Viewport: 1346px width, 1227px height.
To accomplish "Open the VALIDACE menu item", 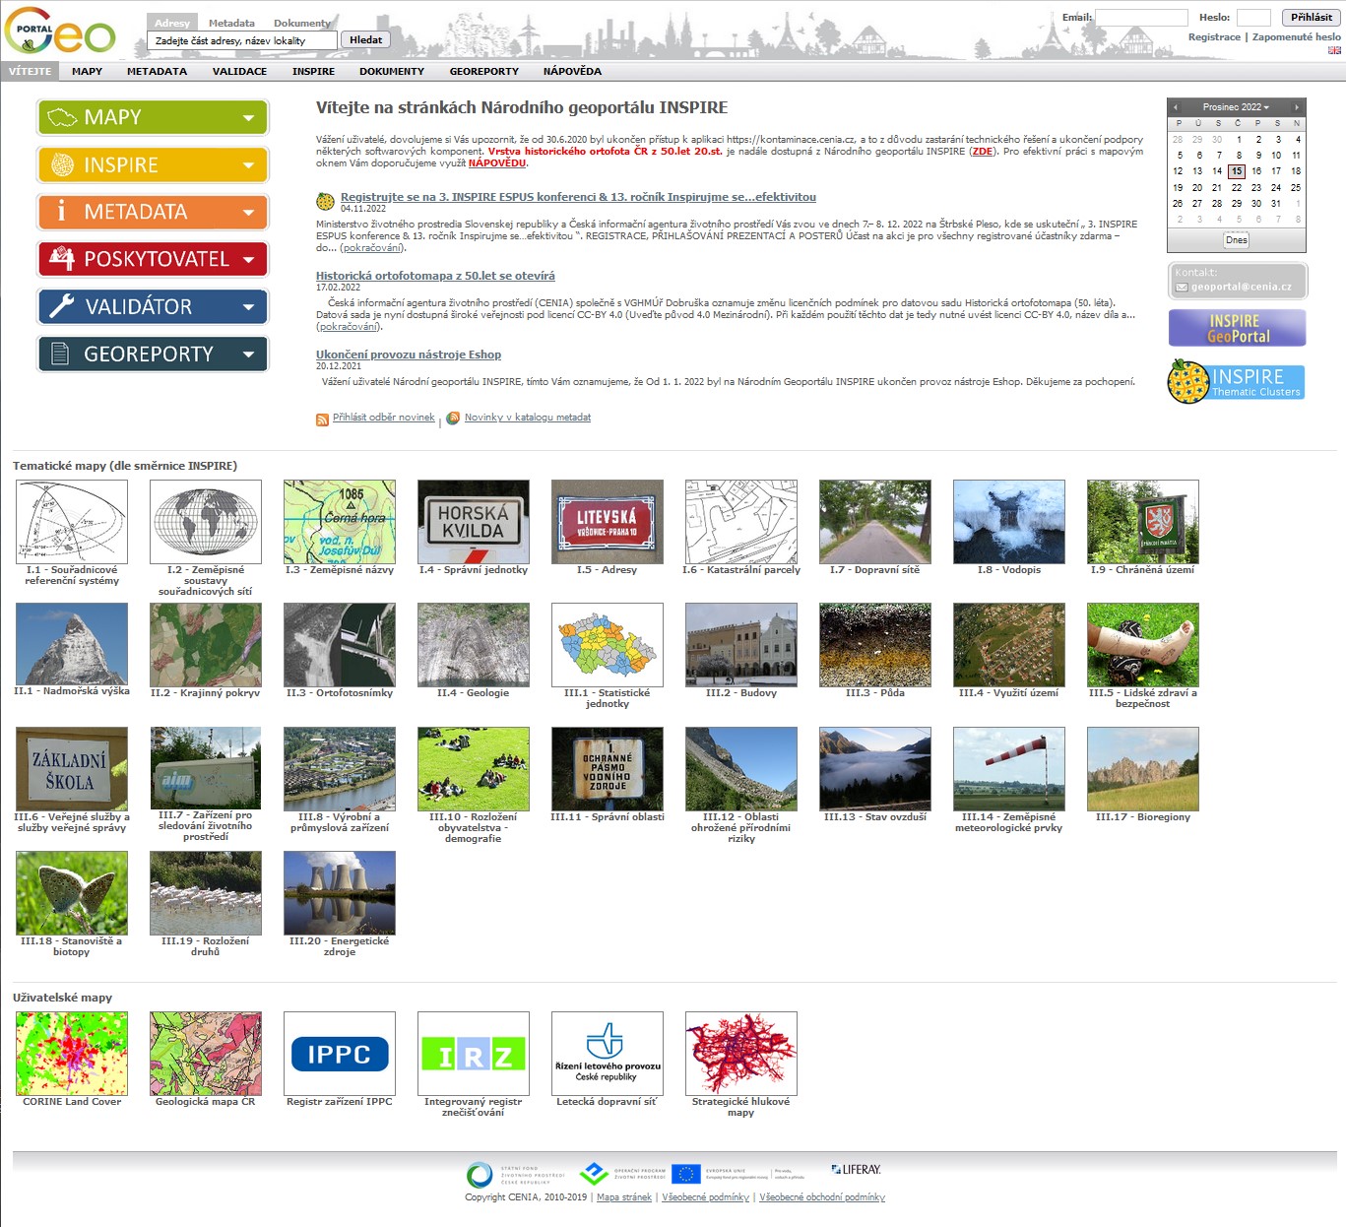I will [x=239, y=72].
